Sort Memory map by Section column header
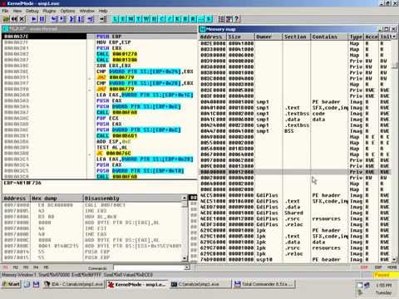This screenshot has height=299, width=399. [x=297, y=37]
